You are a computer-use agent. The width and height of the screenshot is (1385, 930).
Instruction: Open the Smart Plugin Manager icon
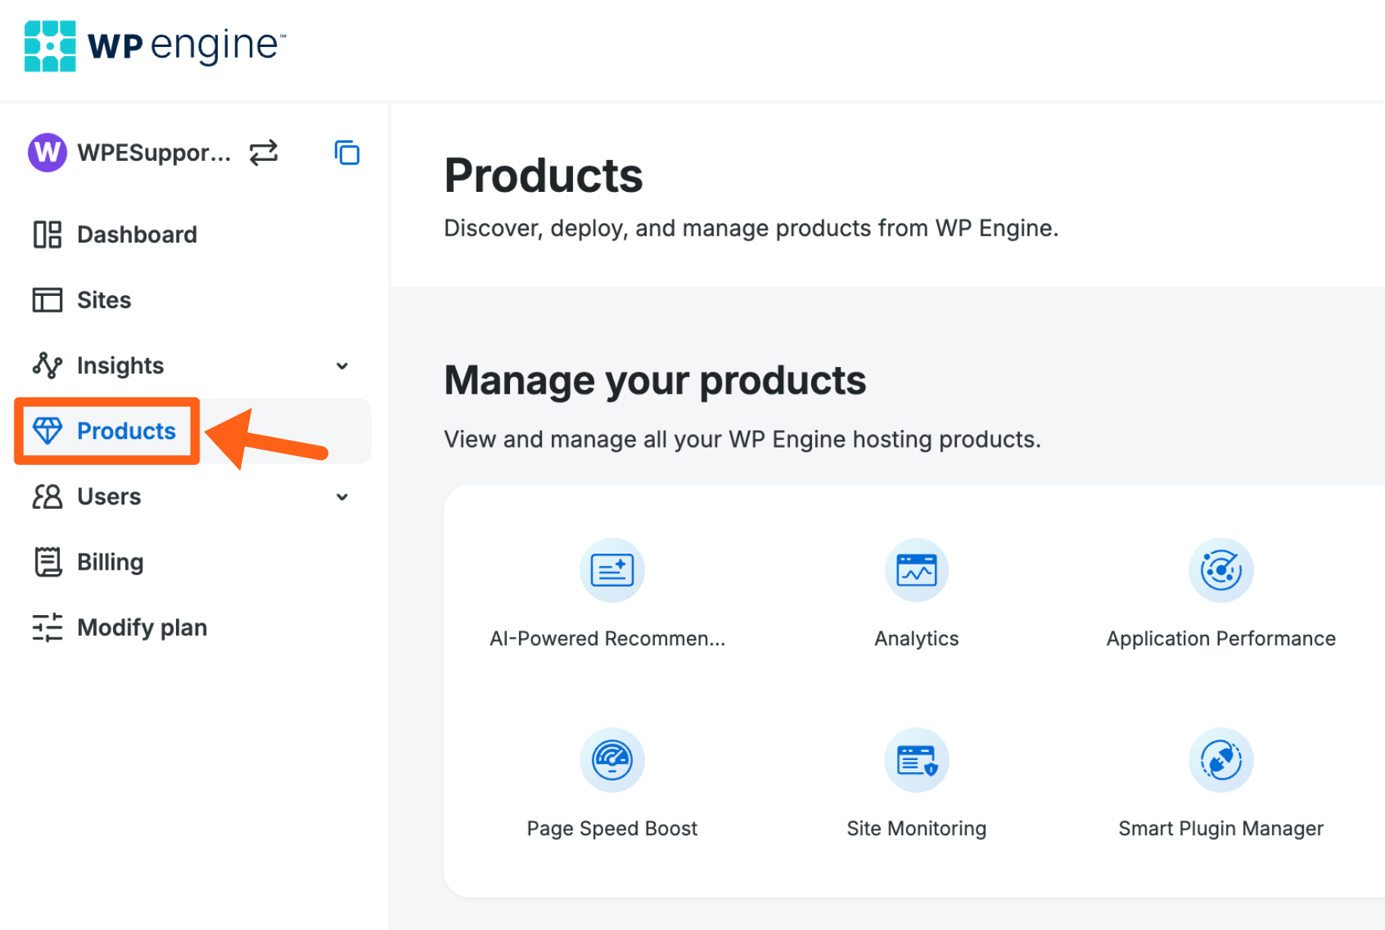tap(1220, 760)
